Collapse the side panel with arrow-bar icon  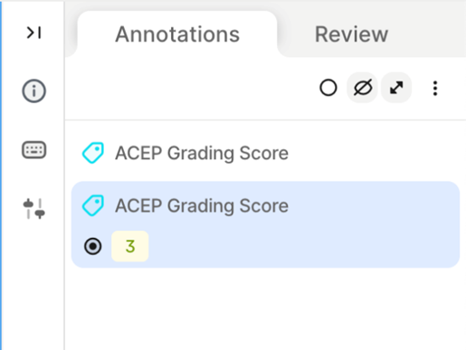(x=33, y=33)
